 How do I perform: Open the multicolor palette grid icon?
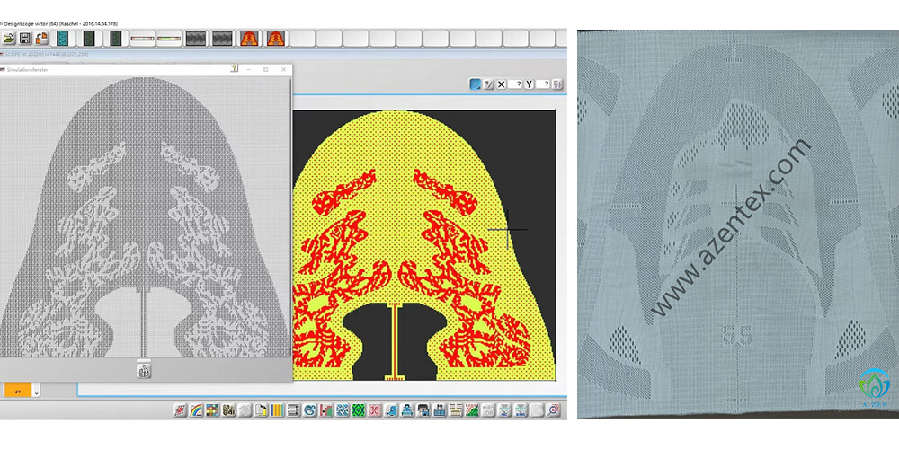(x=212, y=410)
